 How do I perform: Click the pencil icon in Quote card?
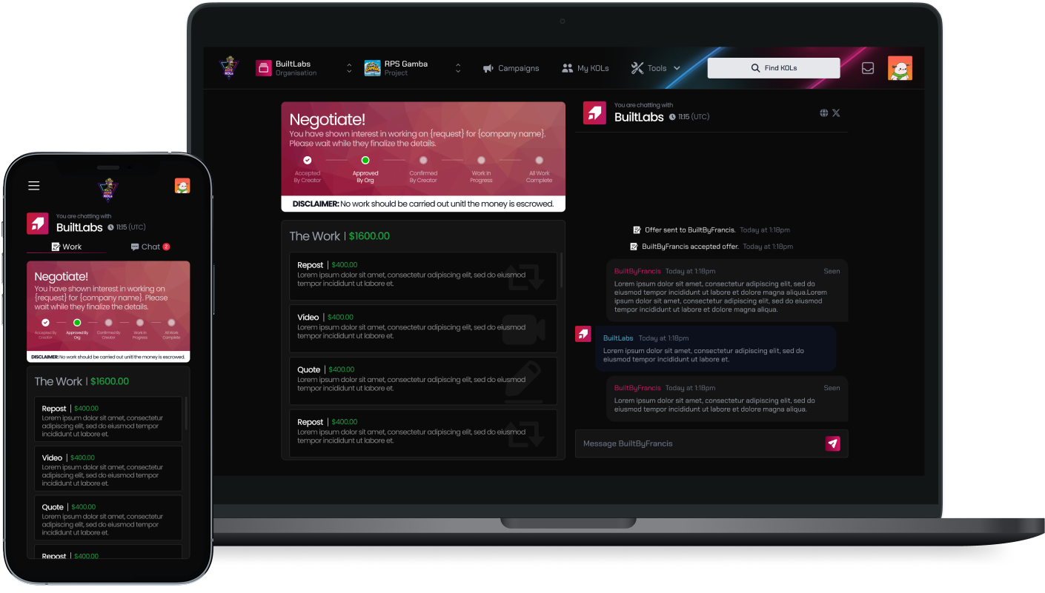(524, 381)
